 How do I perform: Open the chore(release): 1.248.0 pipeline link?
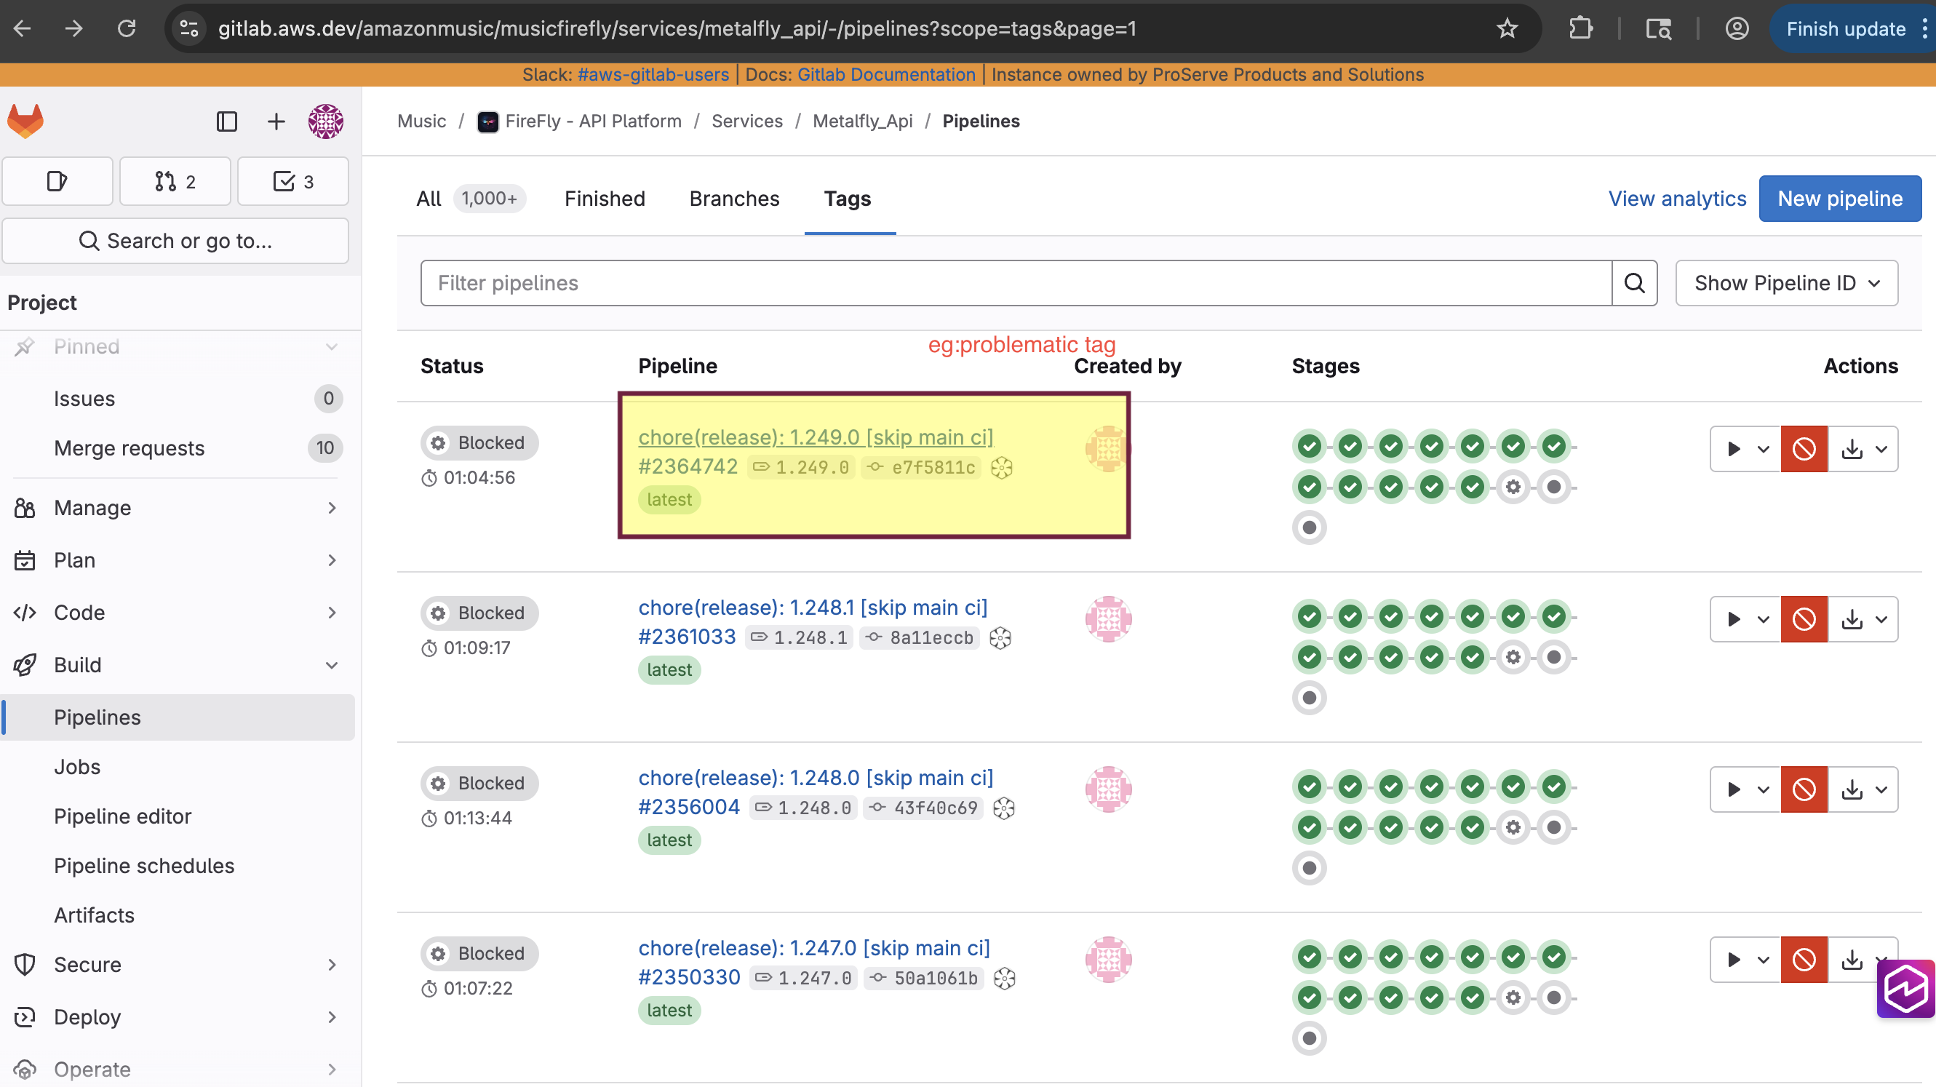coord(815,777)
